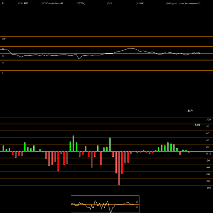This screenshot has width=213, height=213.
Task: Click the 2.94 value label near MR axis
Action: [197, 125]
